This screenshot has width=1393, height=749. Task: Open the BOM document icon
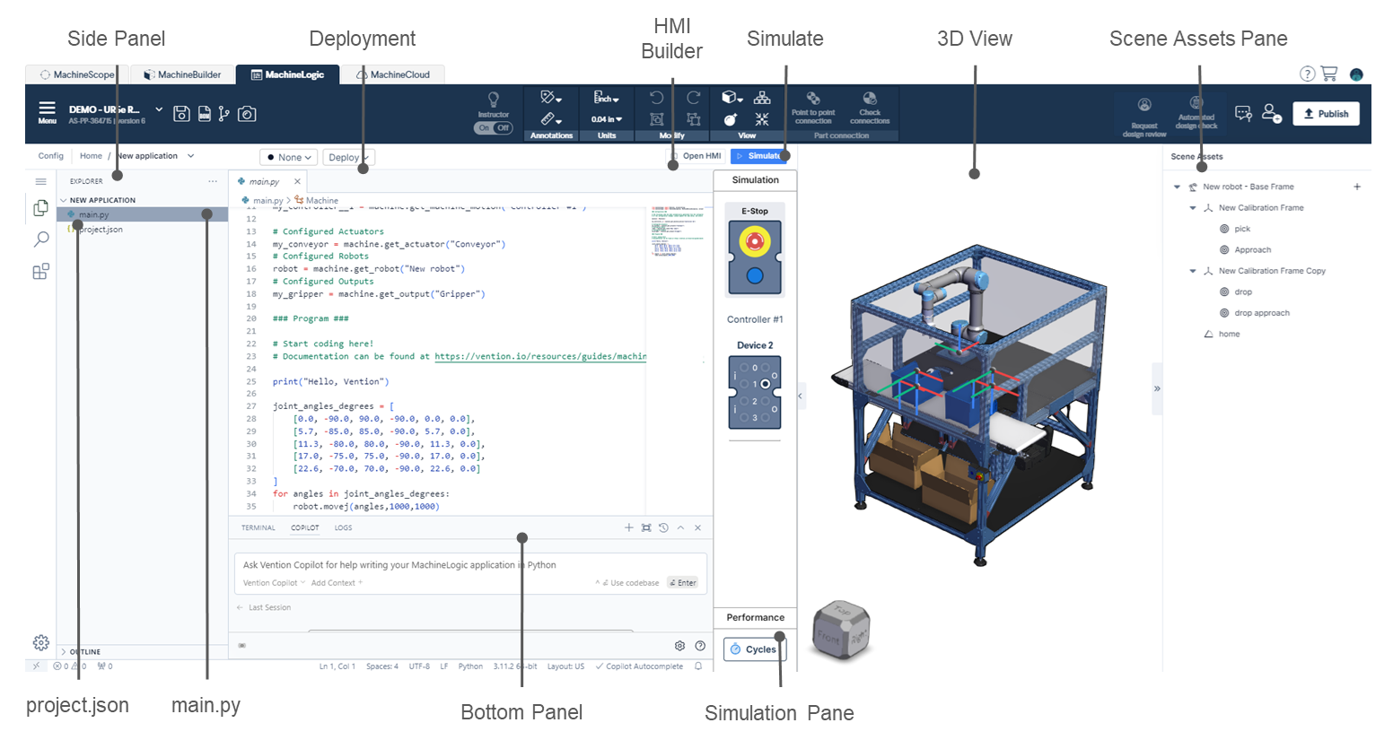pos(204,114)
